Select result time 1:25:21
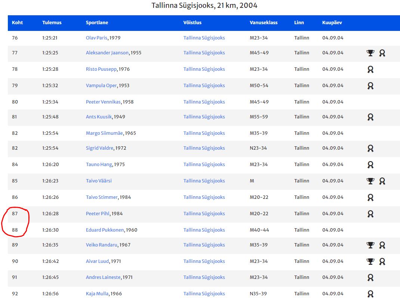 50,38
